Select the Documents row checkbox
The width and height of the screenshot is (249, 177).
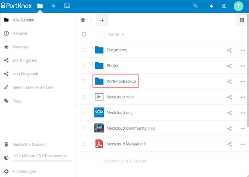pos(84,50)
